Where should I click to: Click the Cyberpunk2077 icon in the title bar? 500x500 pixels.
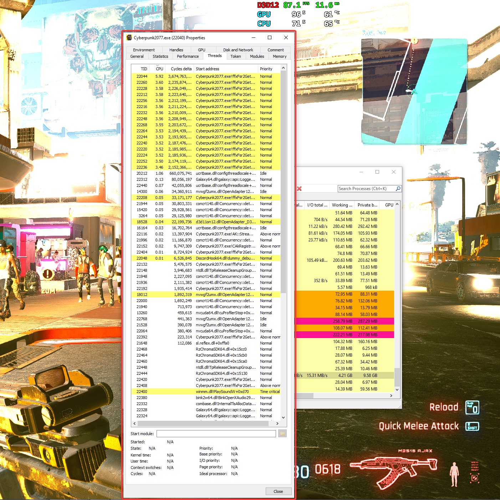(129, 38)
